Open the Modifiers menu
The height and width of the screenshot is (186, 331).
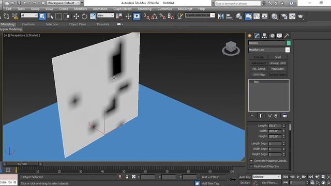tap(81, 9)
